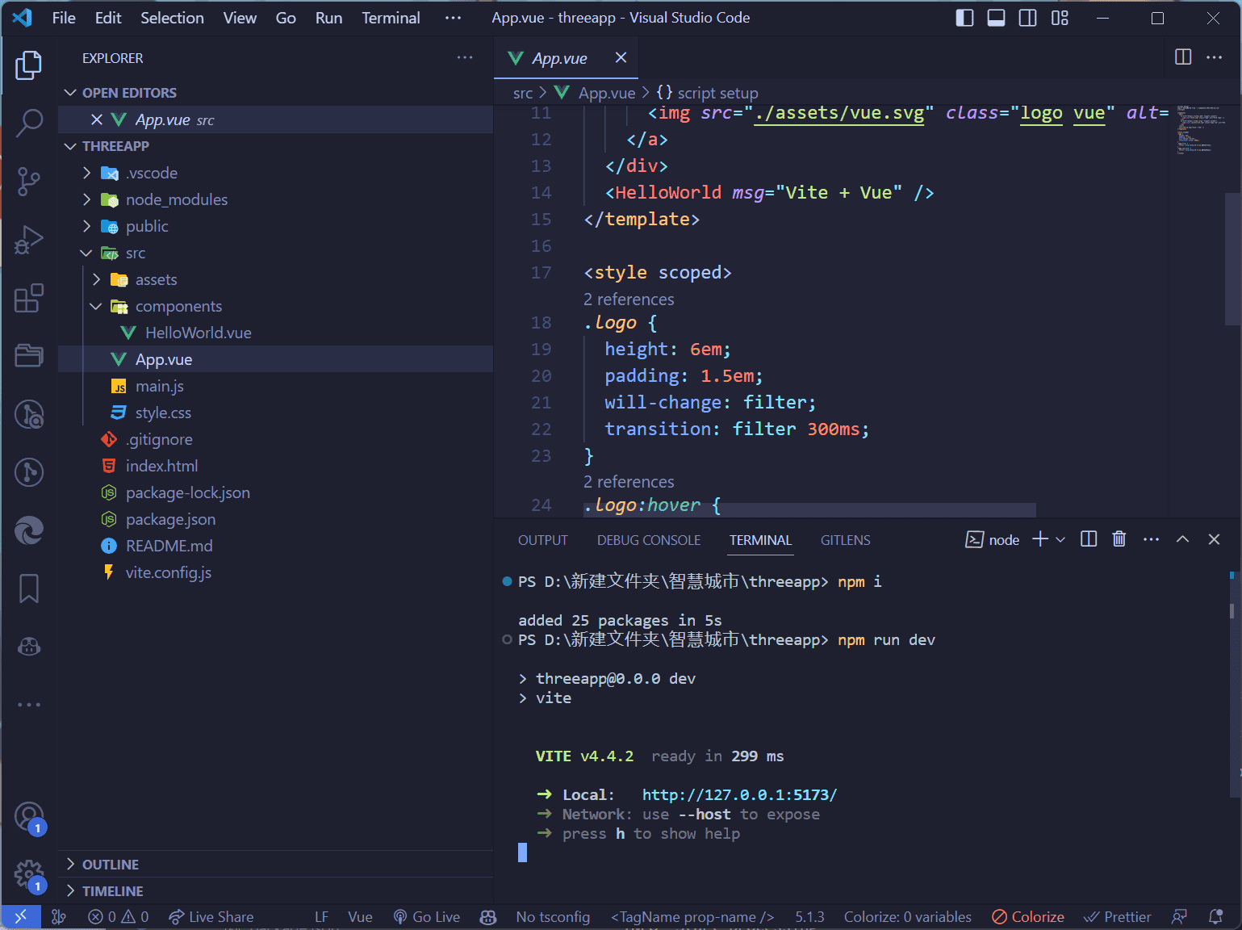Collapse the THREEAPP folder section
This screenshot has height=930, width=1242.
coord(70,146)
